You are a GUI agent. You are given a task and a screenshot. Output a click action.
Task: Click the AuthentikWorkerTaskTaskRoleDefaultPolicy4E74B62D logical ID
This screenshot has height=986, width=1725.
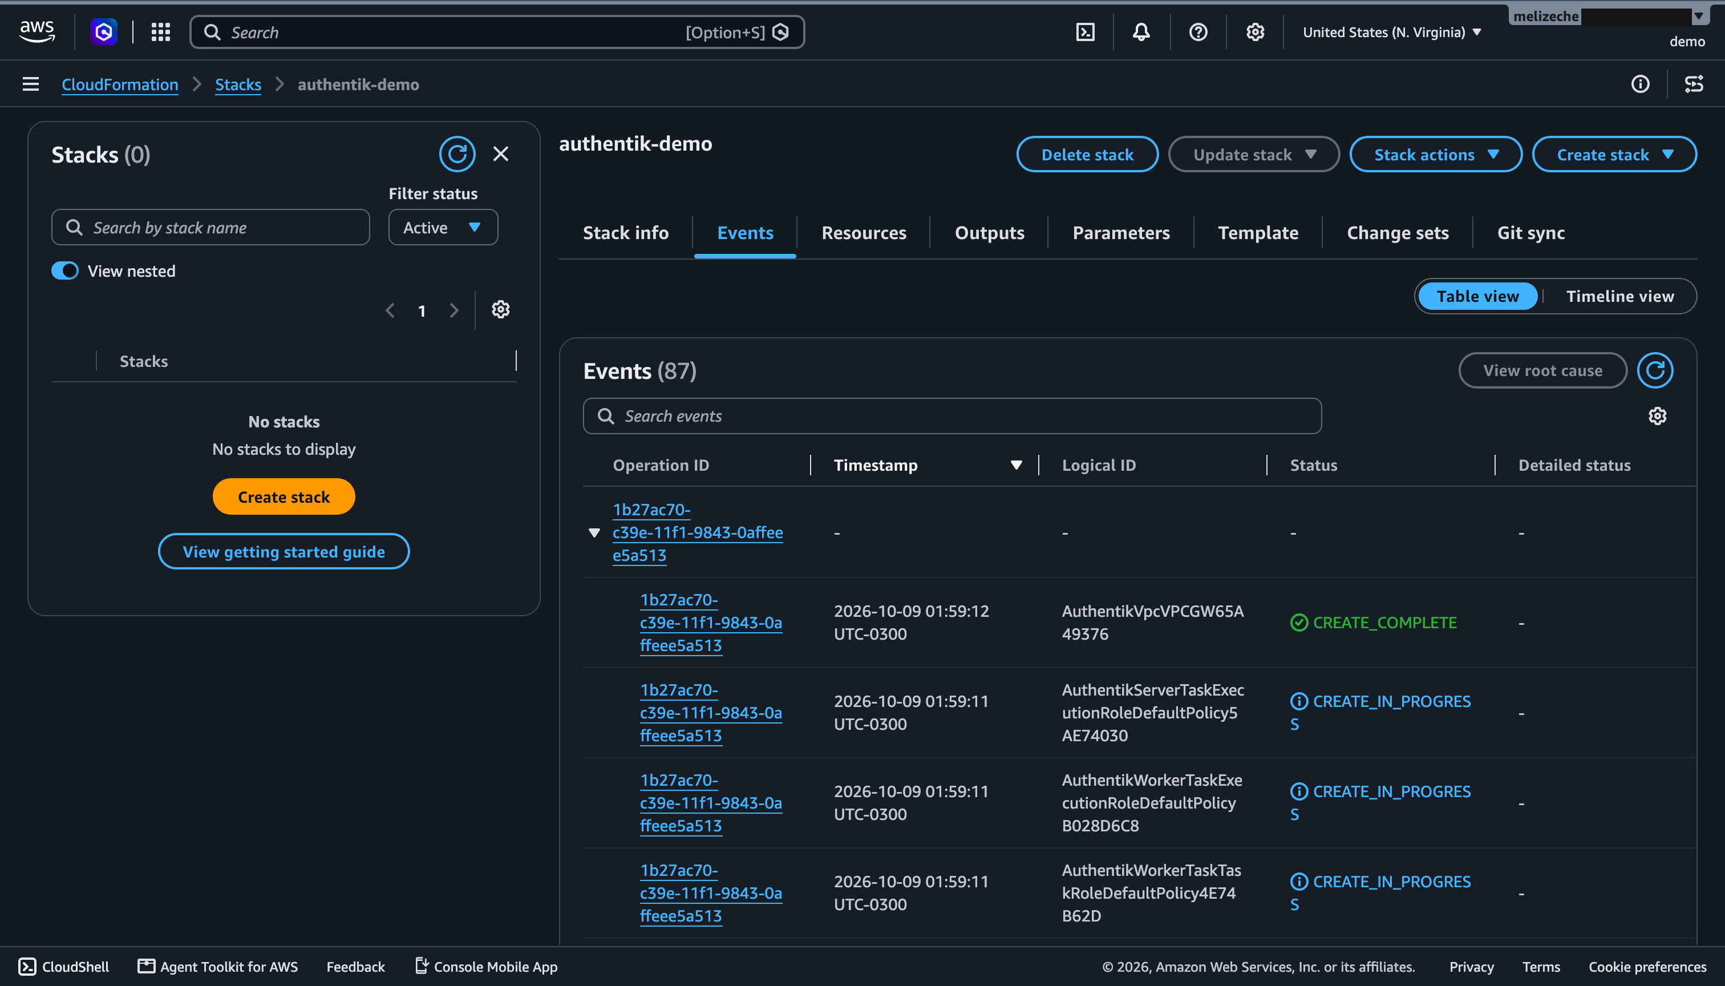pos(1151,892)
